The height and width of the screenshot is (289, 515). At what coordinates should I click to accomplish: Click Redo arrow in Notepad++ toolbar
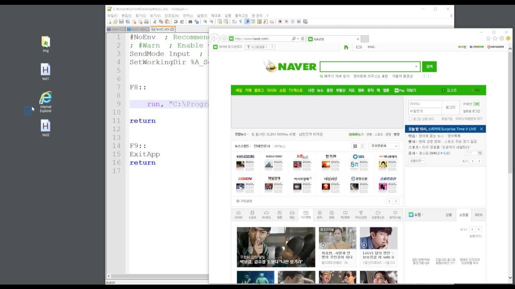(x=182, y=22)
